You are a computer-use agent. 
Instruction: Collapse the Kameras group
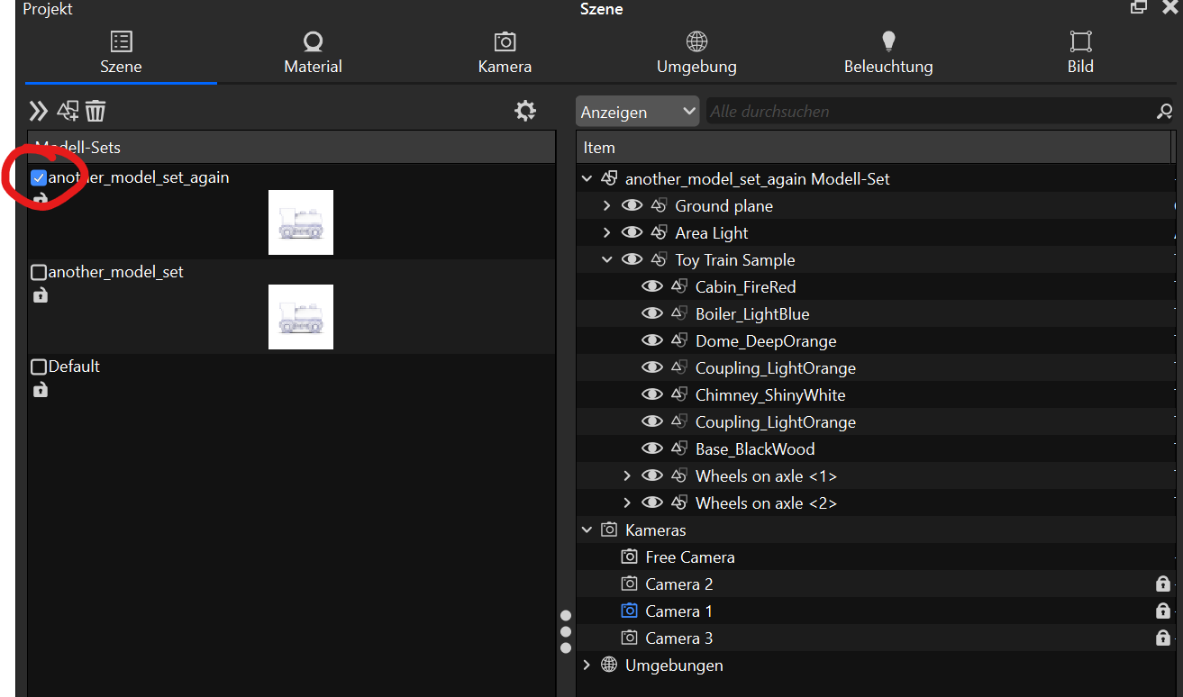(x=587, y=530)
